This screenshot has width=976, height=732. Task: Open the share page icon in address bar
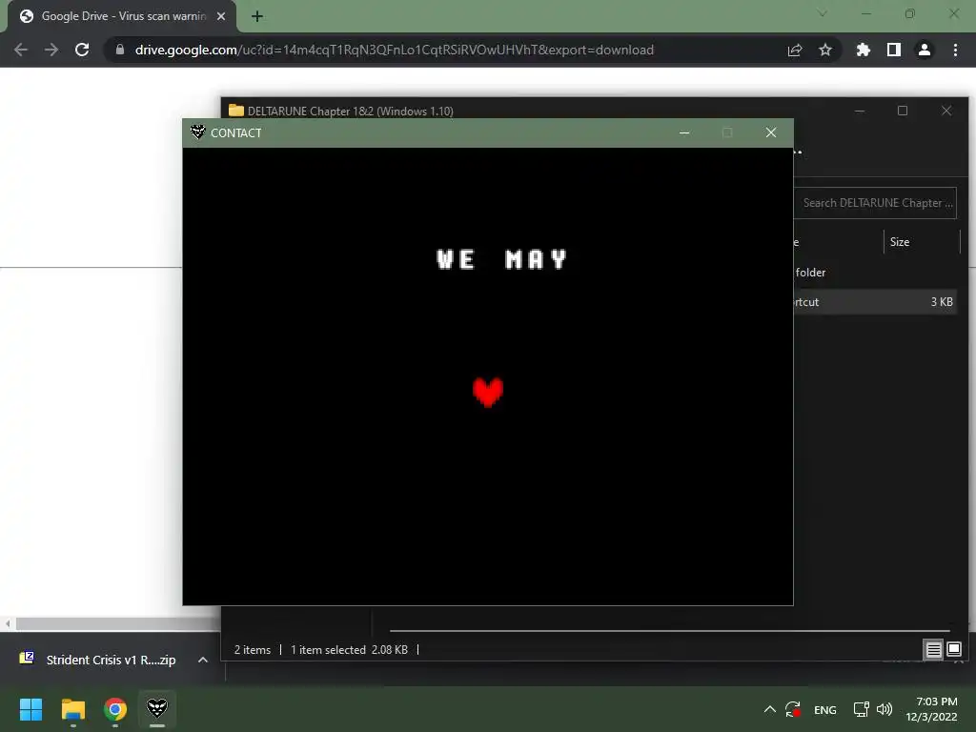pos(795,50)
